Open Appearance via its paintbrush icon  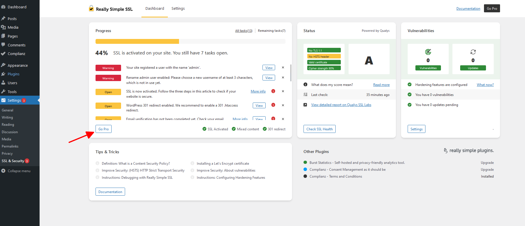[3, 65]
